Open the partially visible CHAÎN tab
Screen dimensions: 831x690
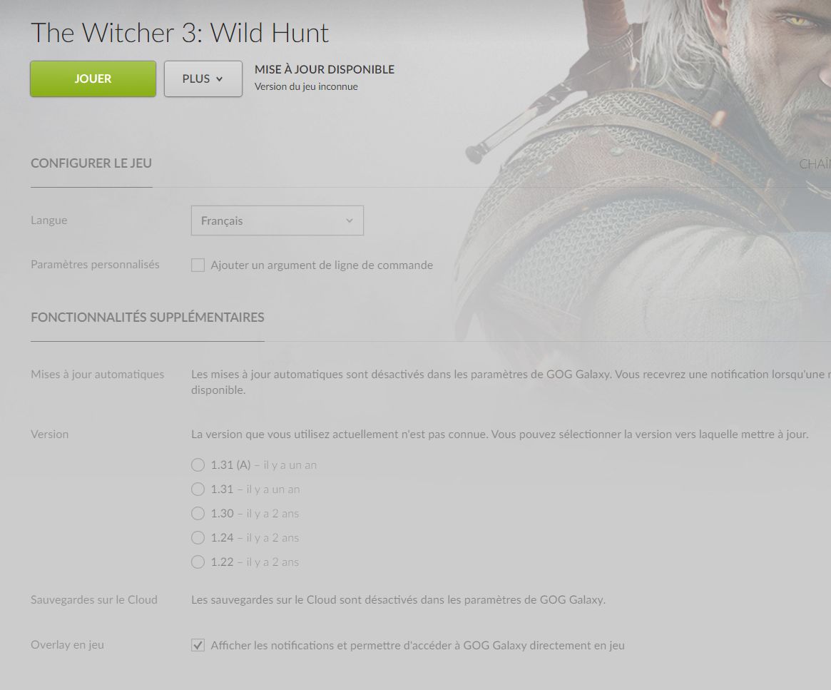815,163
